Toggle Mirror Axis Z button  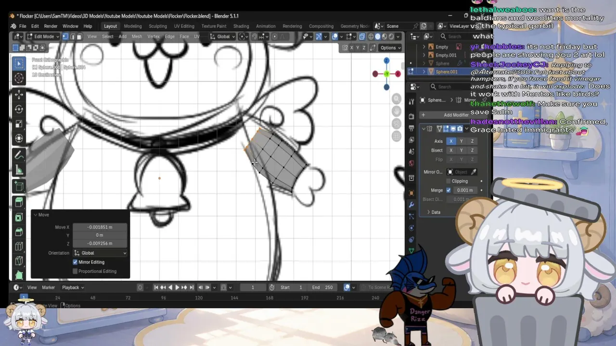(x=472, y=141)
